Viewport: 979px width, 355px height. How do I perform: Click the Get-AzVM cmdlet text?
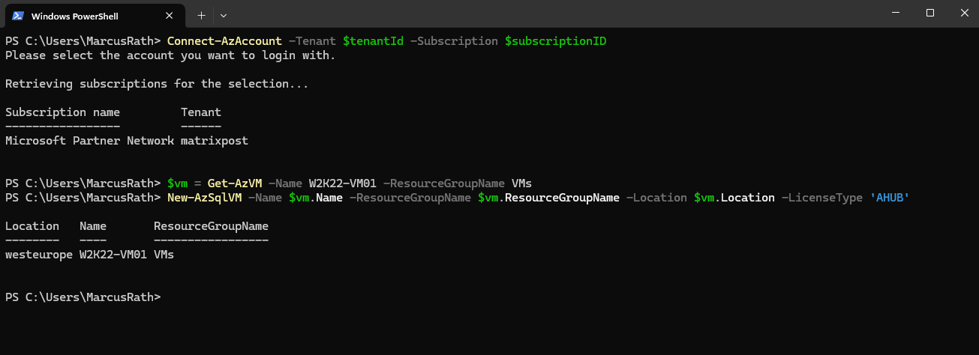[234, 183]
